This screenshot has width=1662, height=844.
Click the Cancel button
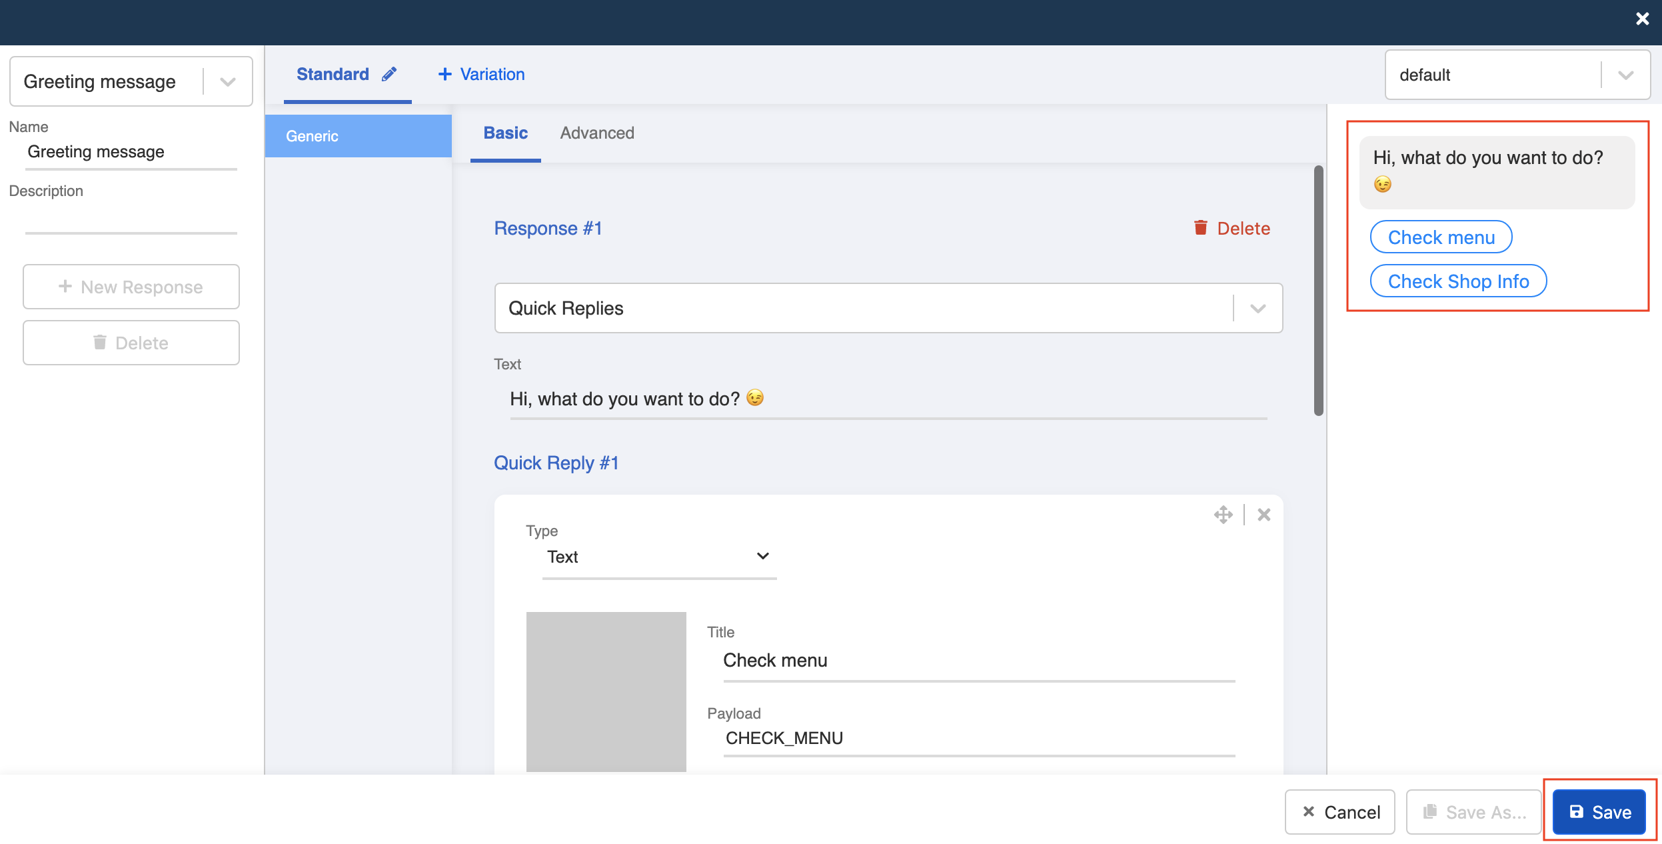point(1339,812)
